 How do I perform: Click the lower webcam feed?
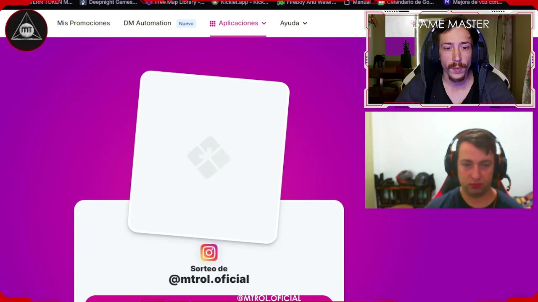pos(449,160)
